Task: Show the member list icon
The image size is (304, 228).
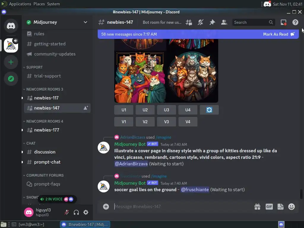Action: [x=224, y=22]
